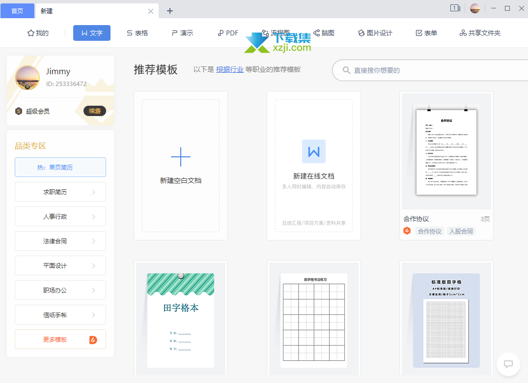The width and height of the screenshot is (528, 383).
Task: Click the 根据行业 industry link
Action: pyautogui.click(x=230, y=69)
